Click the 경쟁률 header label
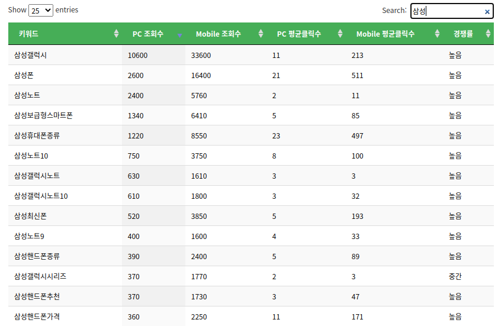Screen dimensions: 498x326 463,34
